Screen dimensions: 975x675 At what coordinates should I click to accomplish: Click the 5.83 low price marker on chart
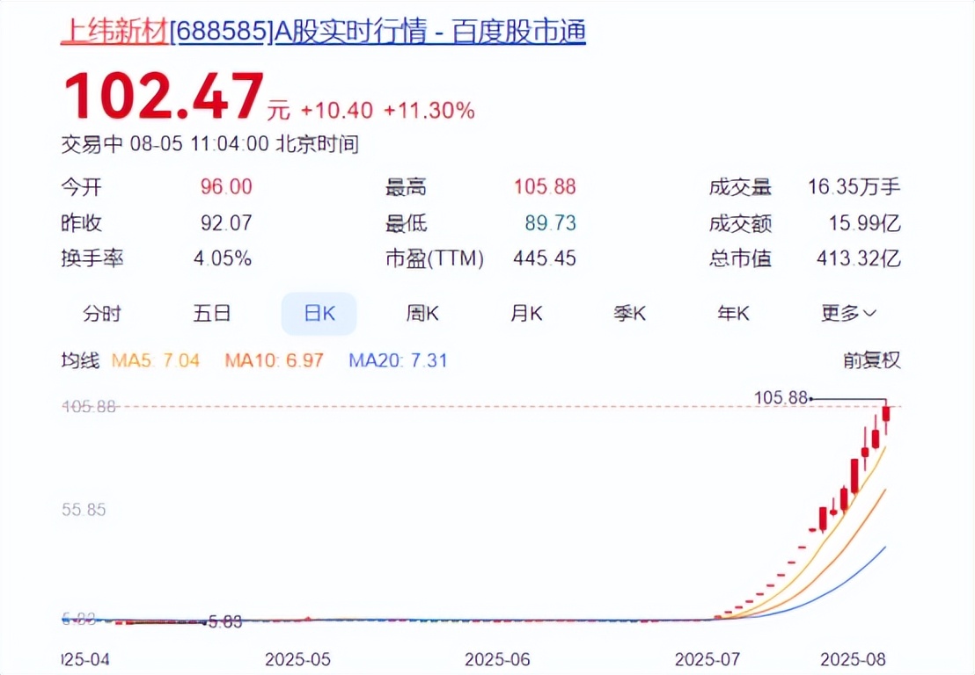click(225, 621)
